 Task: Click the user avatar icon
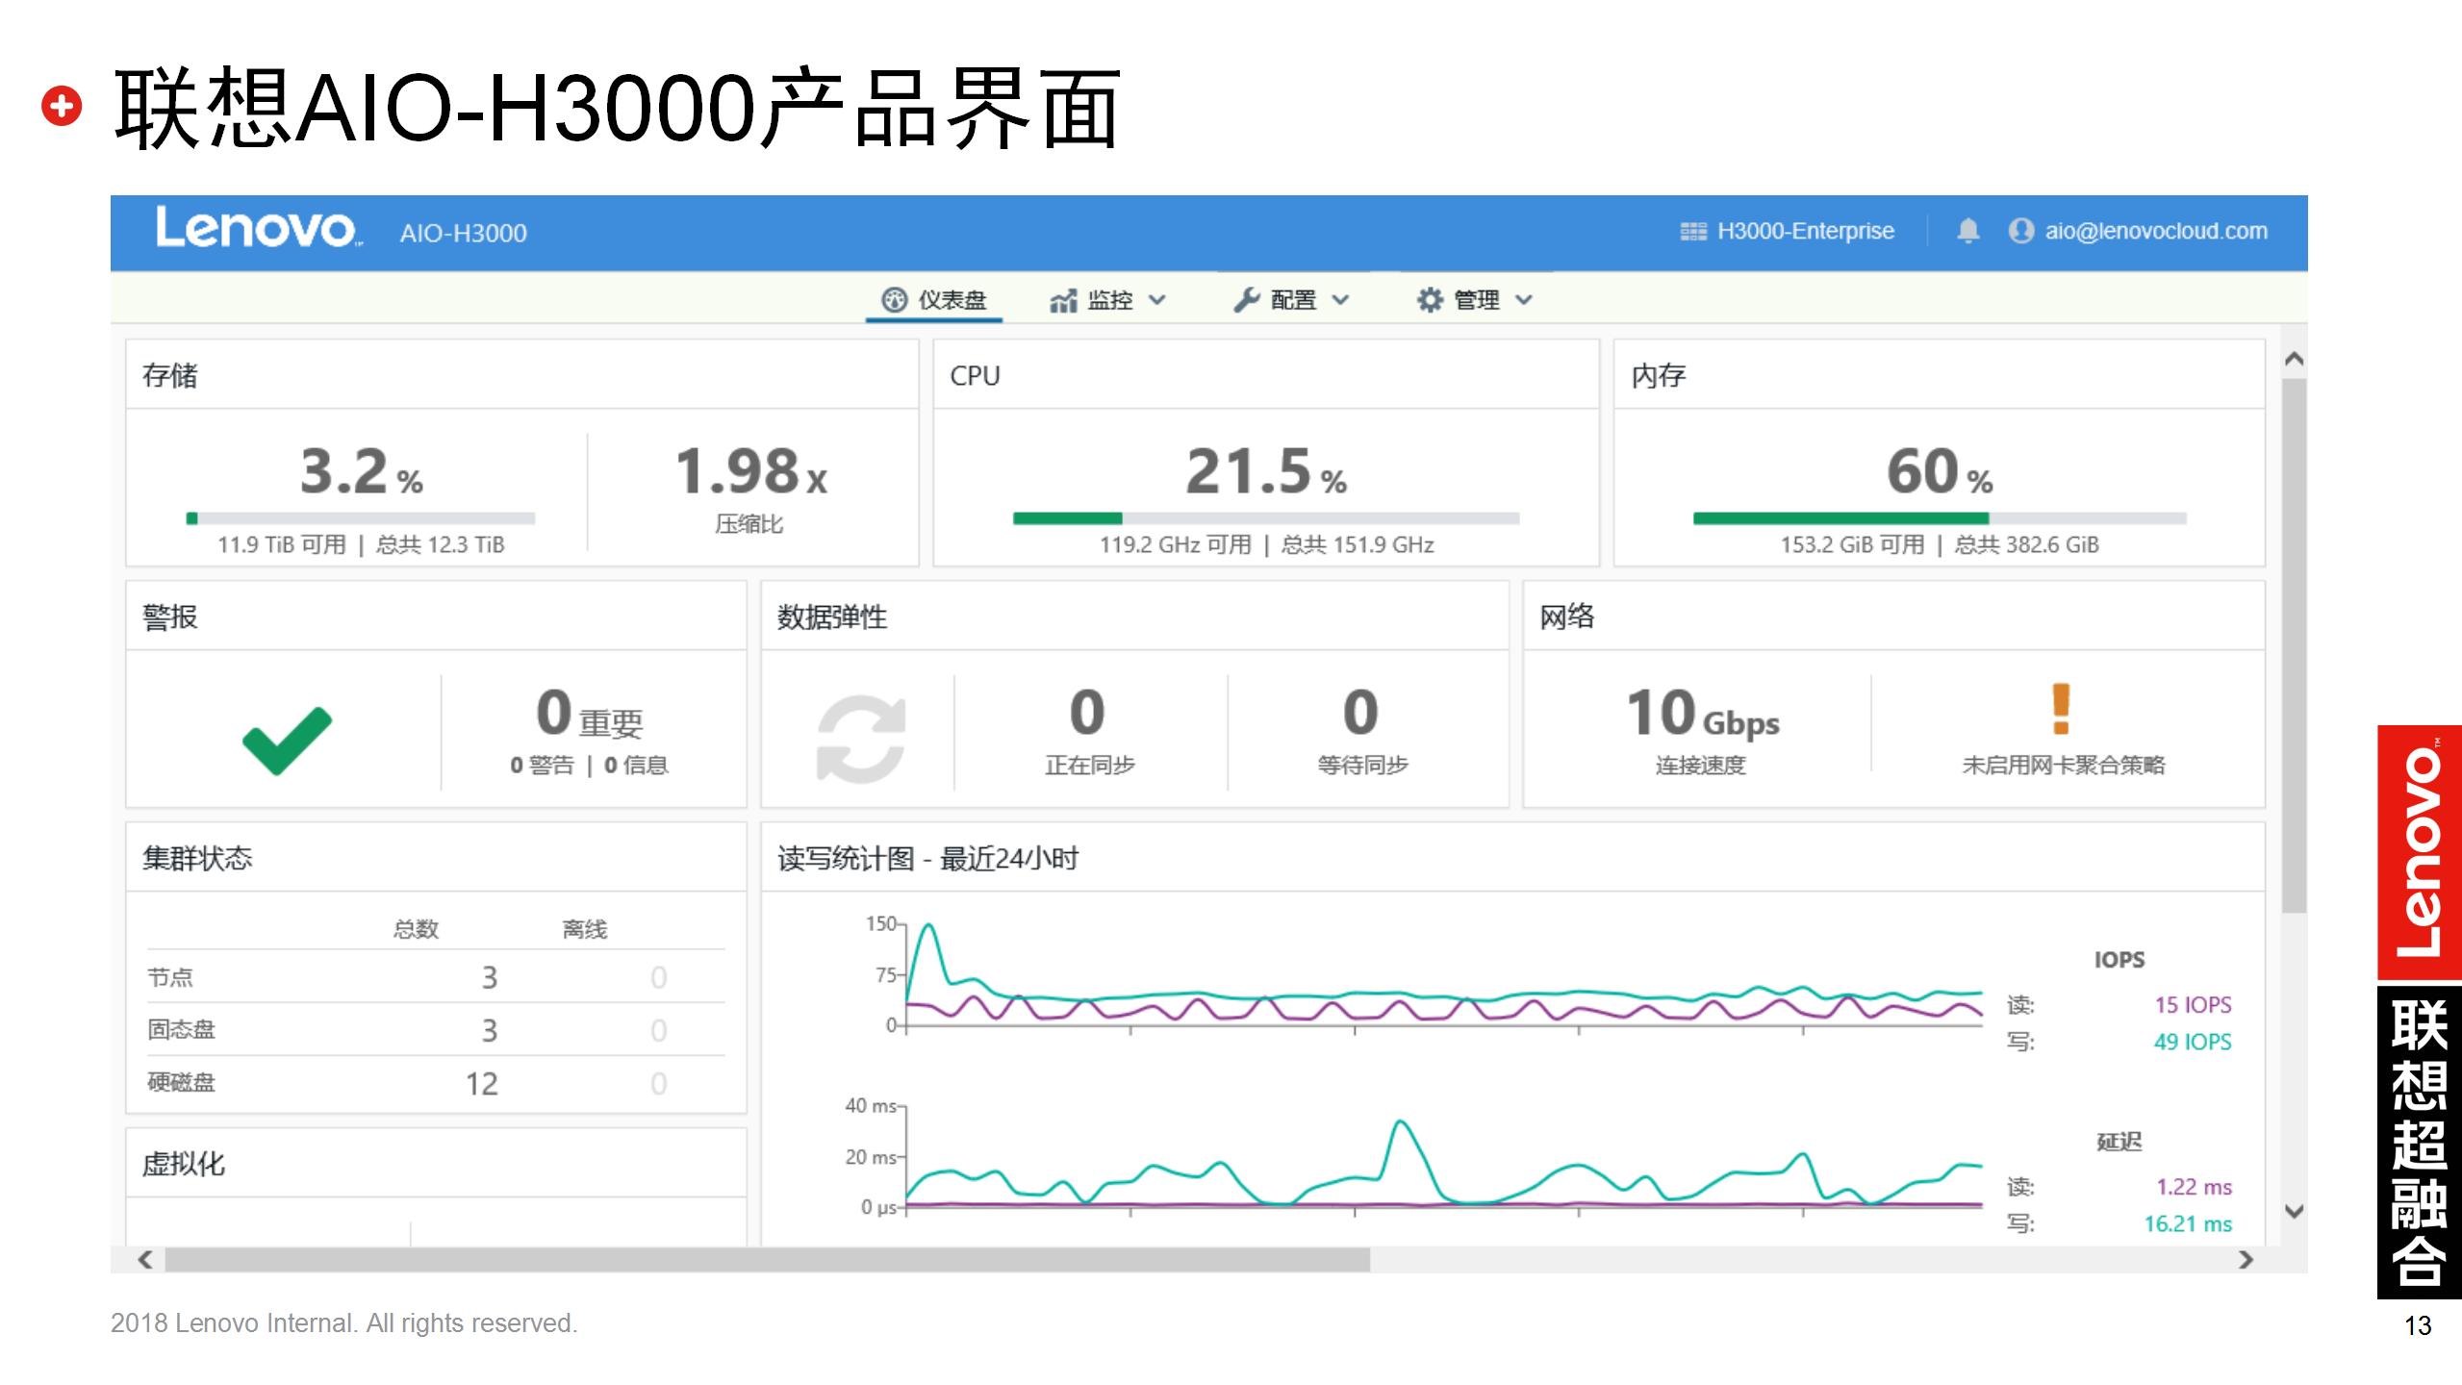coord(2021,231)
